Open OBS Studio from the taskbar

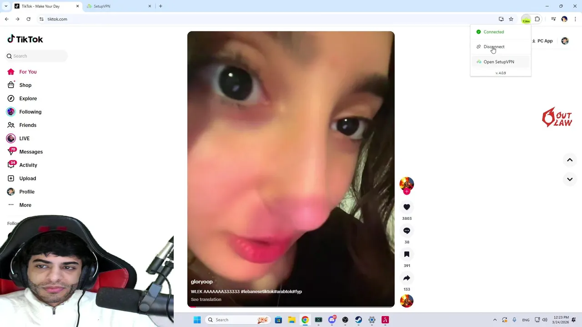click(x=345, y=320)
